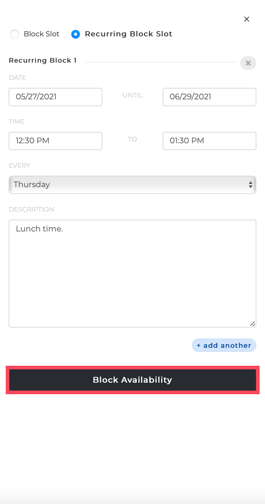Edit the until date field 06/29/2021
Viewport: 265px width, 504px height.
coord(209,97)
